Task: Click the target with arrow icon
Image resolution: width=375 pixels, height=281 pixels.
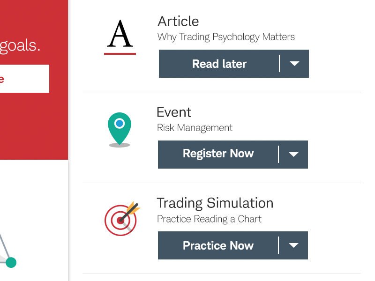Action: pyautogui.click(x=122, y=219)
